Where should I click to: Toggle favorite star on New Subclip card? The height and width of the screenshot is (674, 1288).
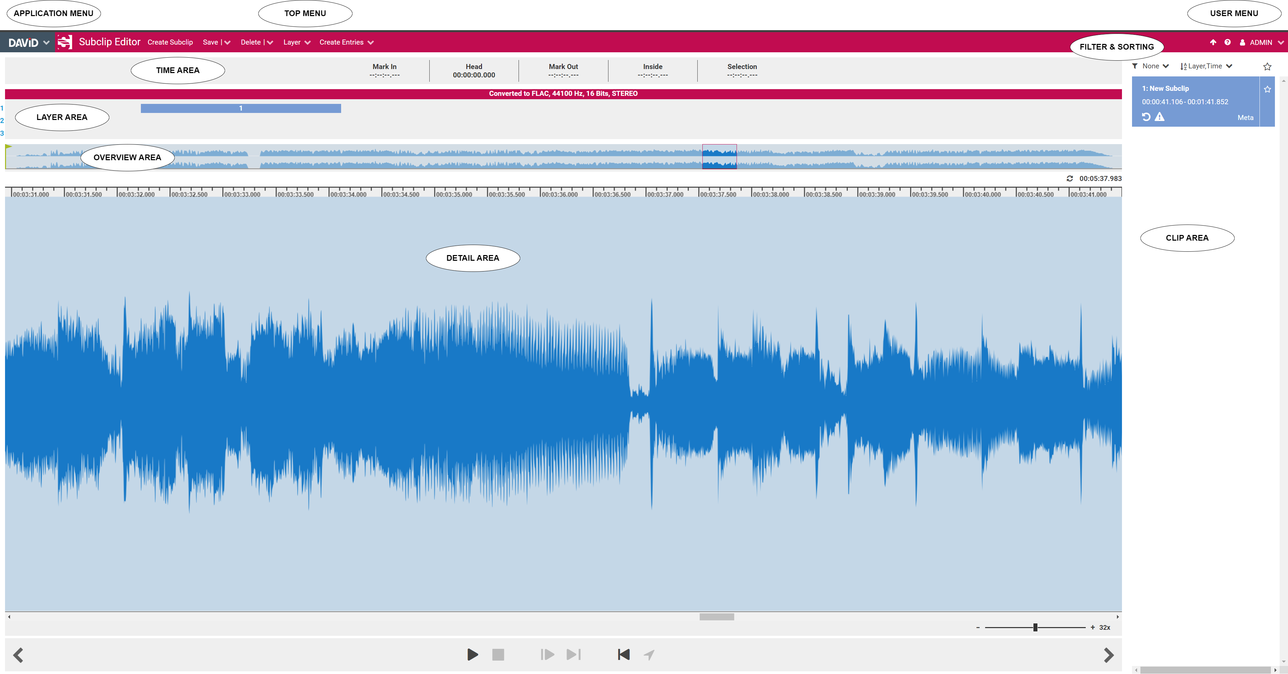(1267, 89)
